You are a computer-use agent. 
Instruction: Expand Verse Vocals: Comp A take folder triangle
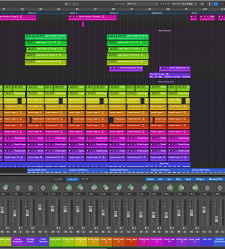point(70,17)
